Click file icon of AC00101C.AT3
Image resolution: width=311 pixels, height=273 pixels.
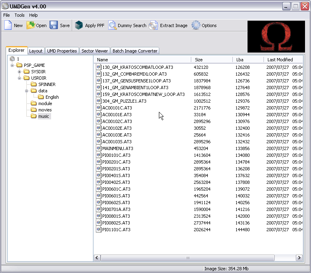point(98,107)
